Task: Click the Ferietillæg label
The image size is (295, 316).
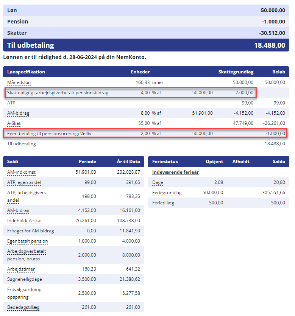Action: click(x=163, y=203)
